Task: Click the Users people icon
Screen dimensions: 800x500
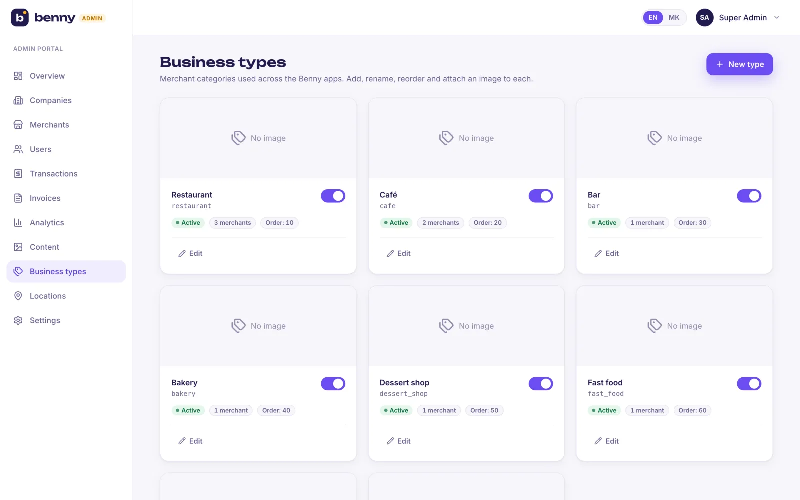Action: 18,149
